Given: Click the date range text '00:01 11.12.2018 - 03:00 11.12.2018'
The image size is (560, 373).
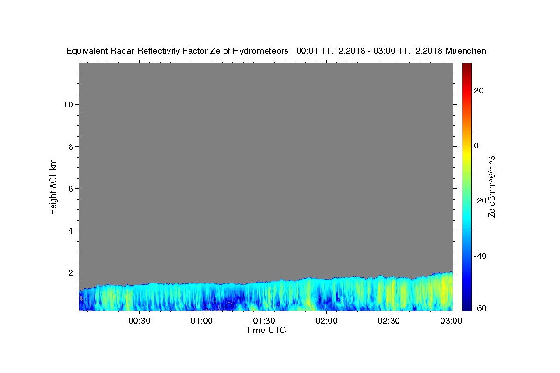Looking at the screenshot, I should click(370, 51).
